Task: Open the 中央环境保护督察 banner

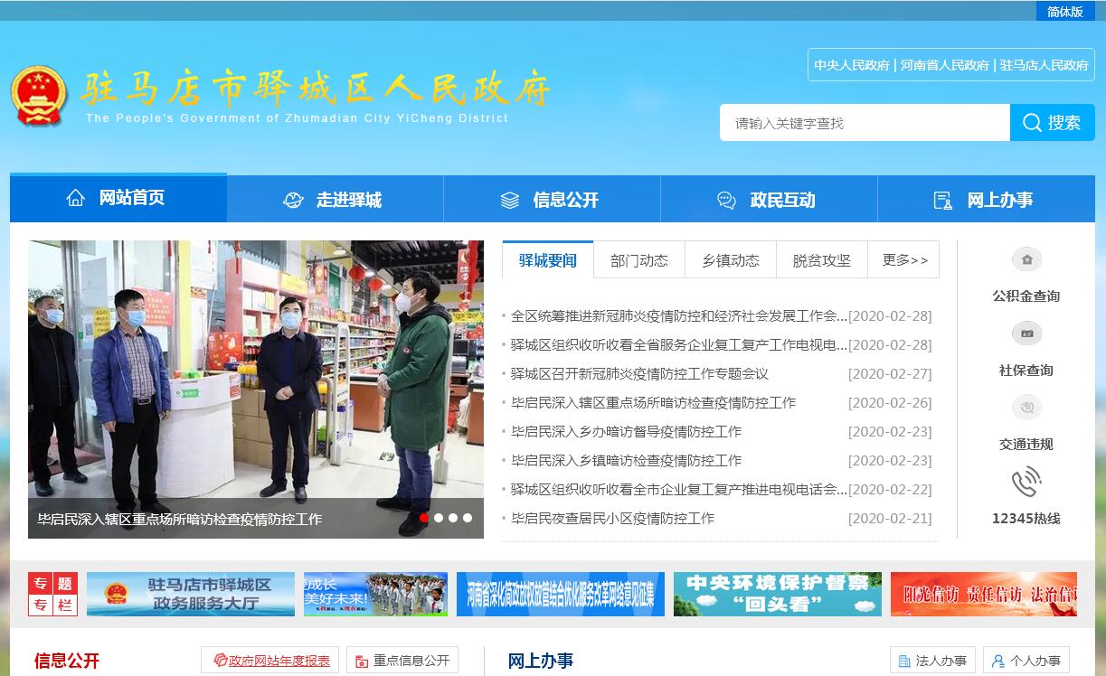Action: (777, 594)
